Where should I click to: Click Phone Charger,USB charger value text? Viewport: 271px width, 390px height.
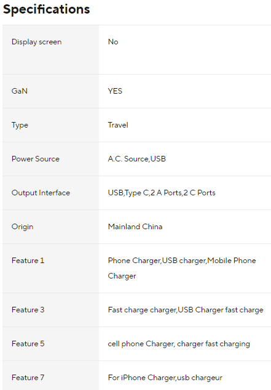click(x=182, y=269)
